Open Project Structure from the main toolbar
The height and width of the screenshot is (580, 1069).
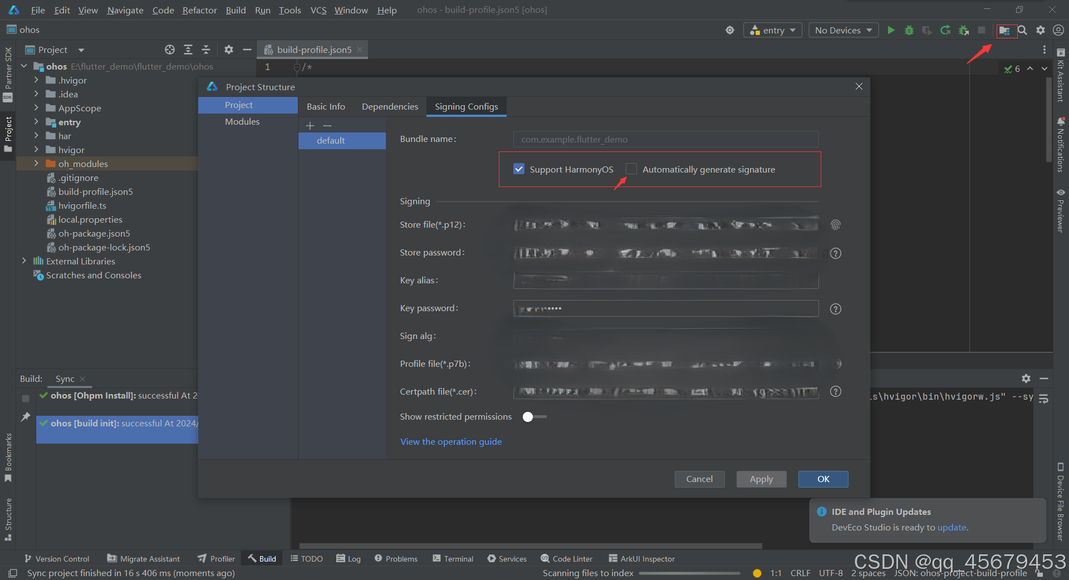pos(1004,31)
